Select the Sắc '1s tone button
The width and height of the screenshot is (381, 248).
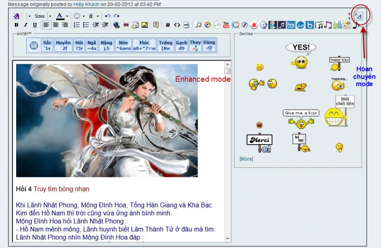coord(47,46)
